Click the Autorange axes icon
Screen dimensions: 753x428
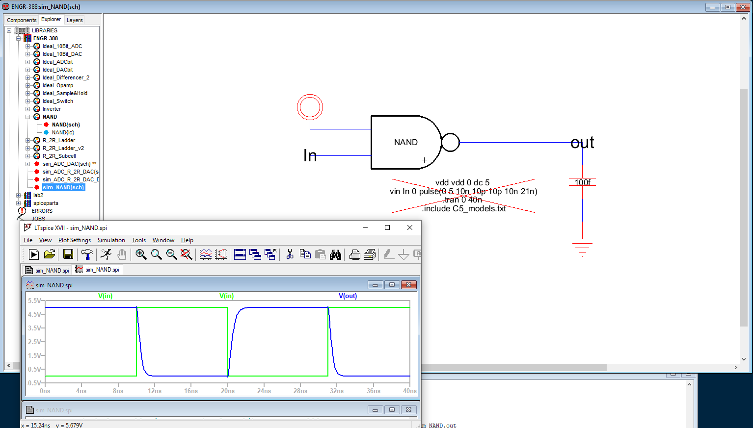[x=221, y=254]
